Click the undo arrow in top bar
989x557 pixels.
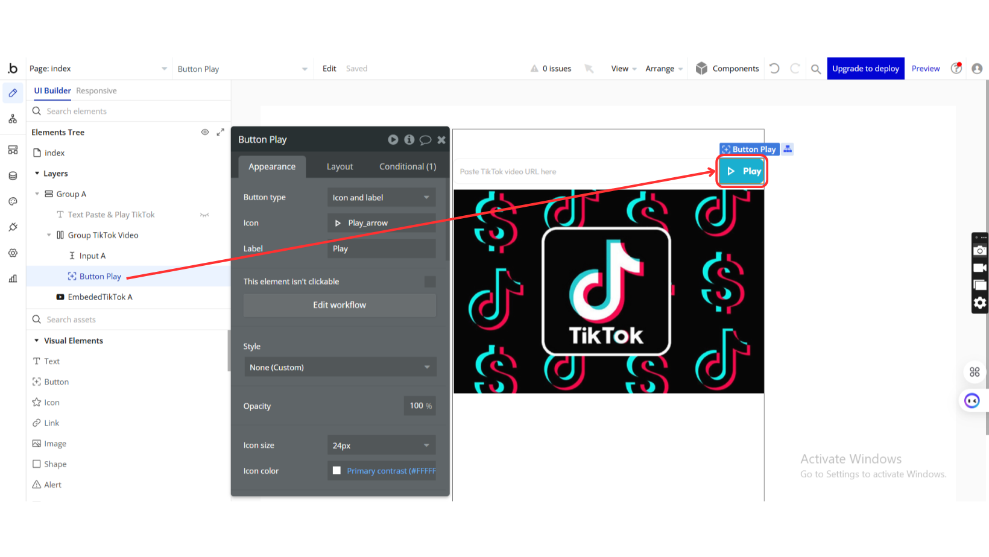(774, 69)
